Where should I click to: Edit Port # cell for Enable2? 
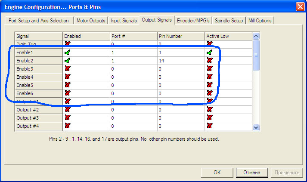pyautogui.click(x=134, y=61)
